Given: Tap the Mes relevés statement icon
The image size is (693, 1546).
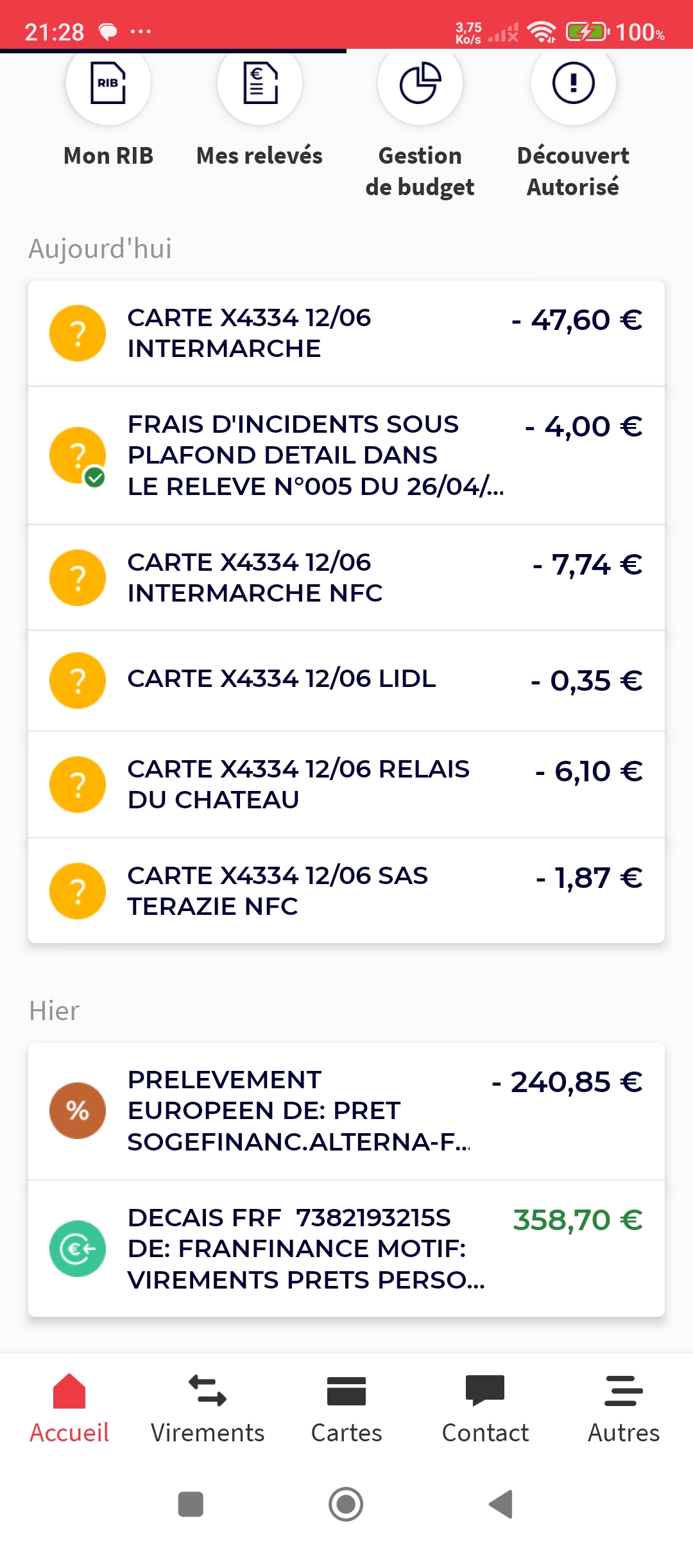Looking at the screenshot, I should click(x=260, y=83).
